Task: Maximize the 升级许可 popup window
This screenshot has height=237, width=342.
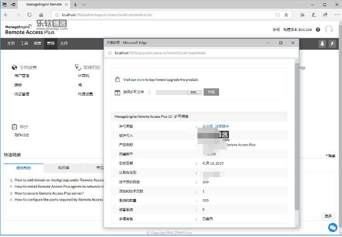Action: tap(281, 43)
